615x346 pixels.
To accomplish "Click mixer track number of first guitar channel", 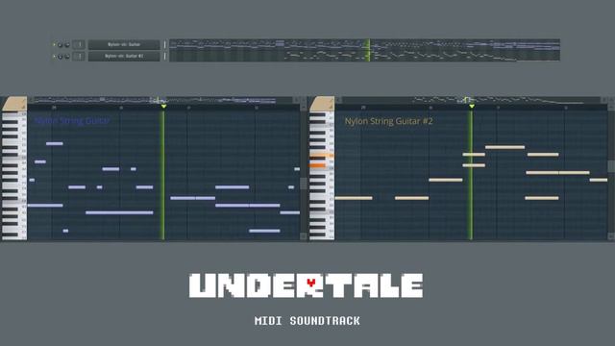I will coord(79,45).
